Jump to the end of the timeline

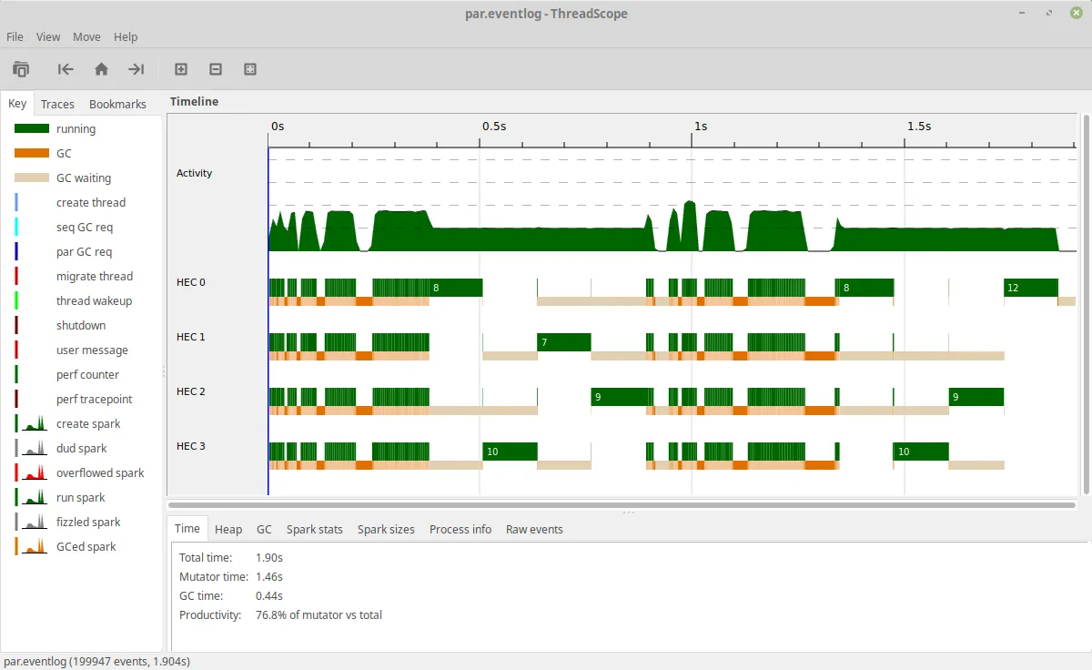136,69
